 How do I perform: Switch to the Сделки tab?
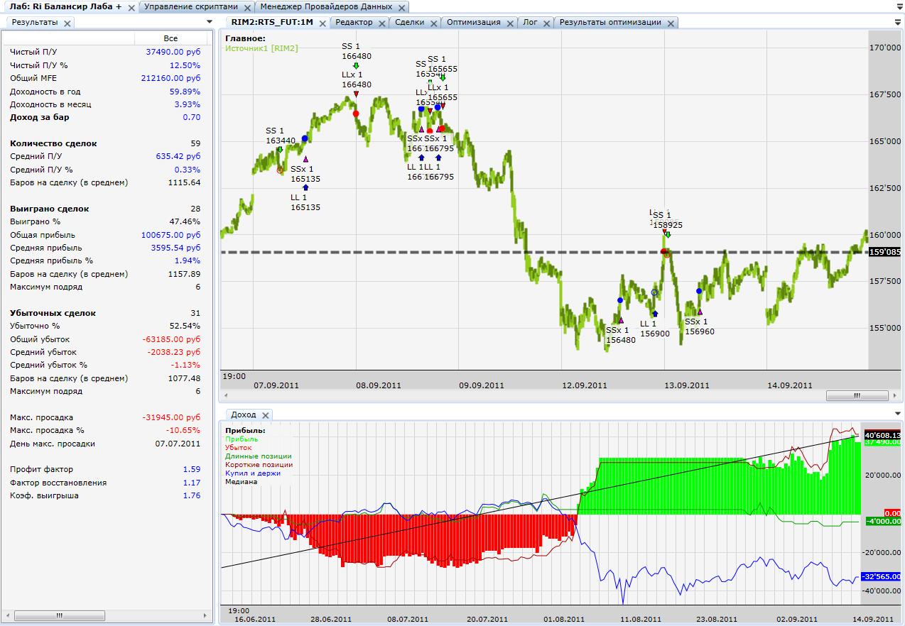click(409, 23)
